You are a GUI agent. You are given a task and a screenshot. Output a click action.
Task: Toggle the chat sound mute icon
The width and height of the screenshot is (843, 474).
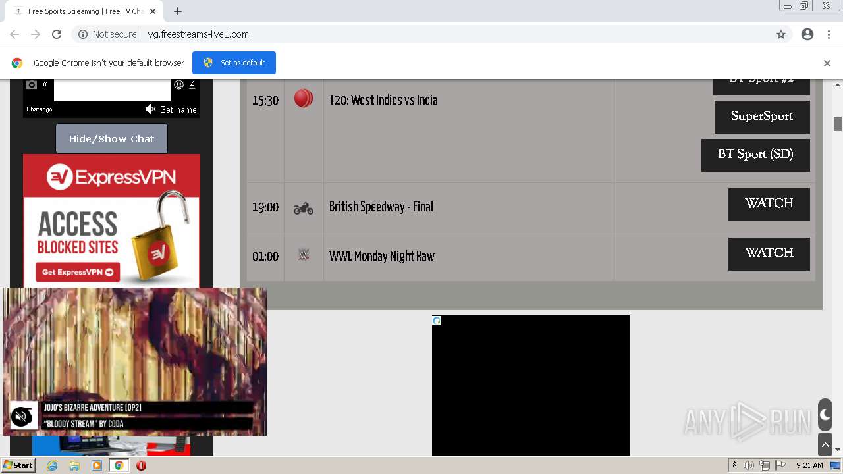151,109
